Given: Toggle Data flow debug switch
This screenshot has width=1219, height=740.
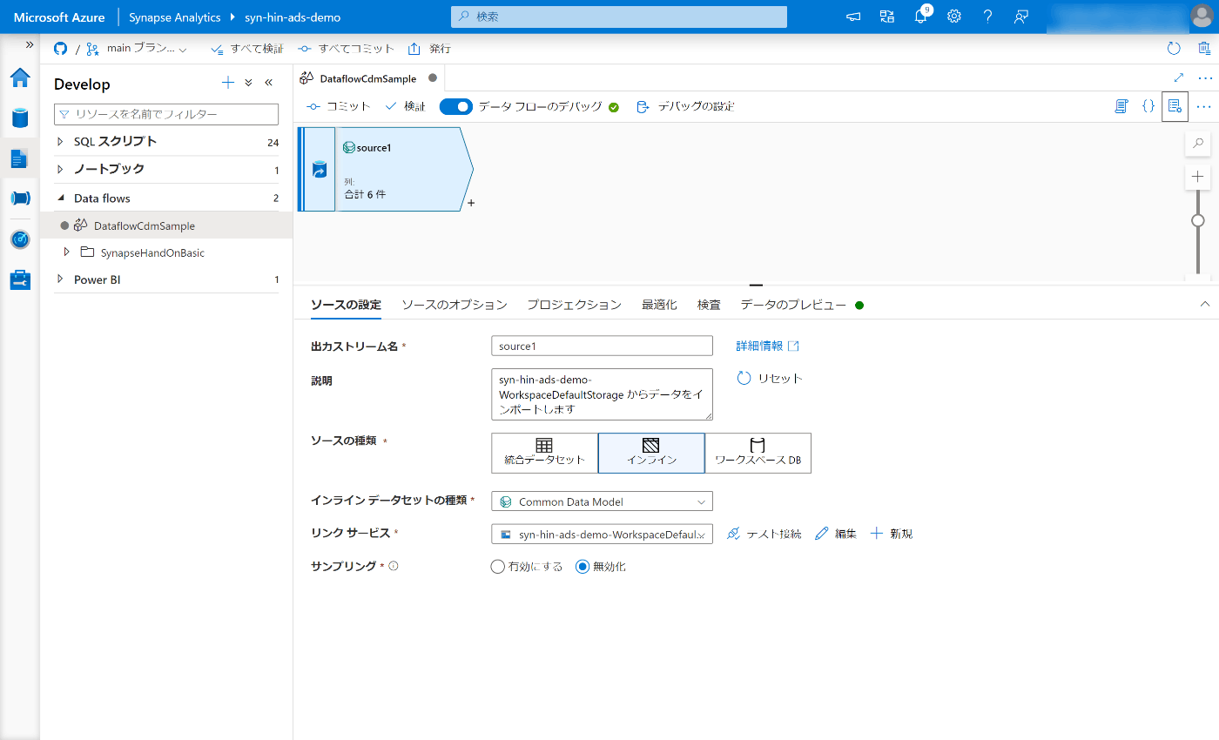Looking at the screenshot, I should (456, 106).
